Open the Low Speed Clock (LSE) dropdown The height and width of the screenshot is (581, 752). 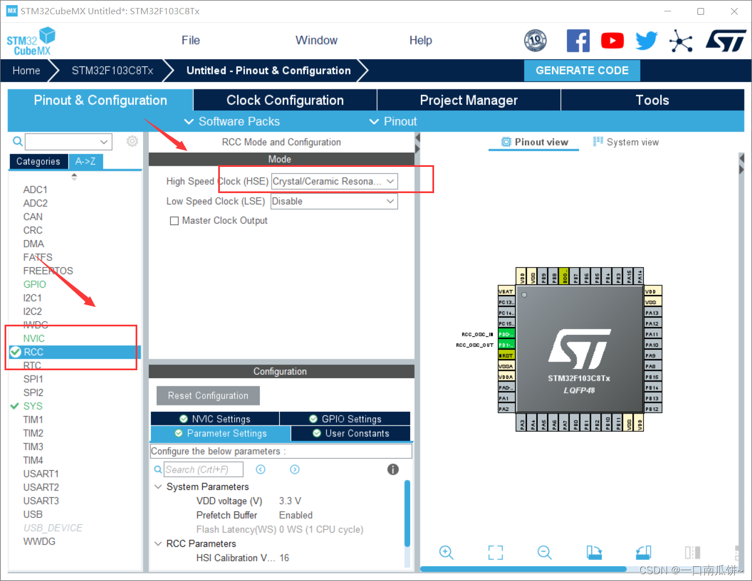(x=334, y=201)
